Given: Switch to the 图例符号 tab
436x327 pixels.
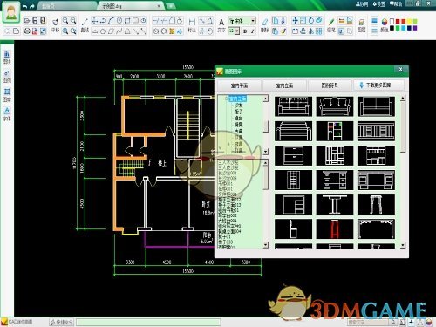Looking at the screenshot, I should pos(330,85).
